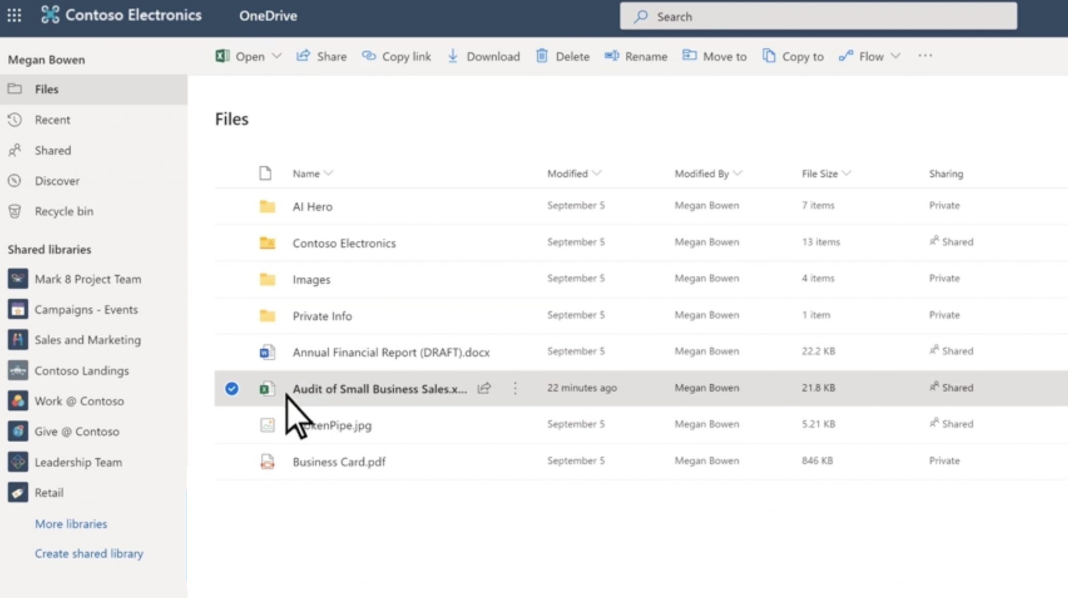Click the Mark 8 Project Team library icon

pyautogui.click(x=18, y=279)
